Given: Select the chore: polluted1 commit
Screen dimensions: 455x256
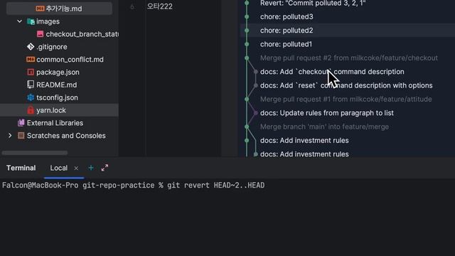Looking at the screenshot, I should (286, 44).
